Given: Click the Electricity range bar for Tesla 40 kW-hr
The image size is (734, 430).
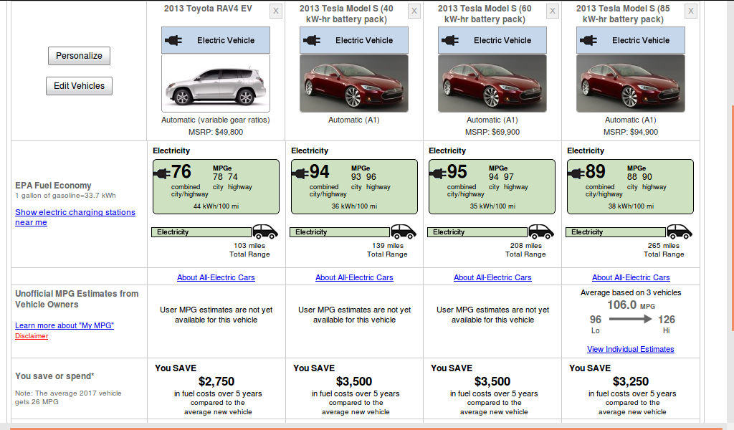Looking at the screenshot, I should click(339, 232).
